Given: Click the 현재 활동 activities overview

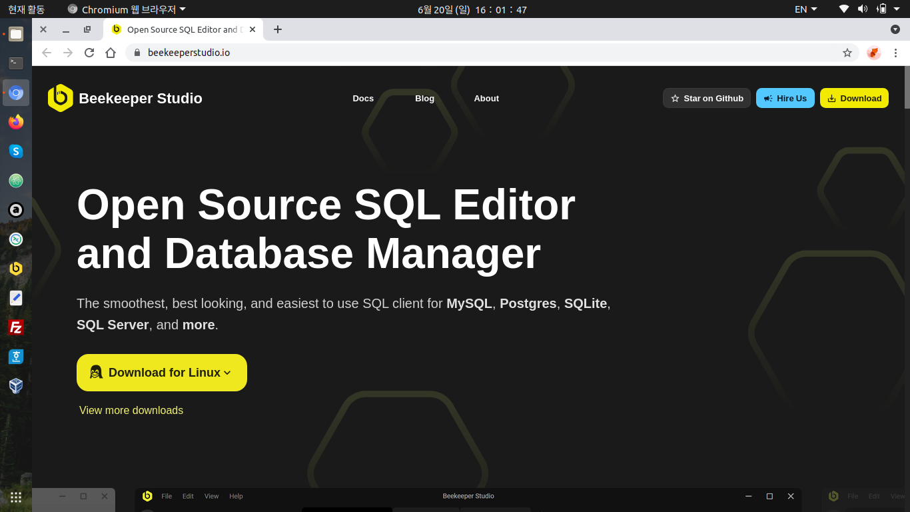Looking at the screenshot, I should (x=26, y=9).
